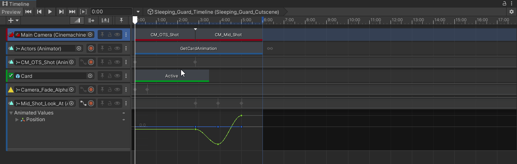Pick object for Main Camera track binding
Image resolution: width=517 pixels, height=164 pixels.
90,35
